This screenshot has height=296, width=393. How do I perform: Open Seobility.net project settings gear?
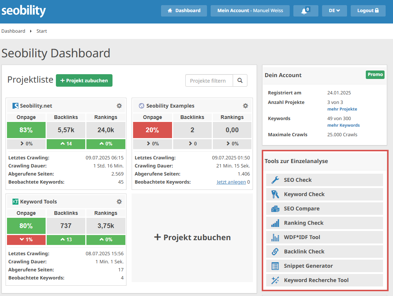[x=119, y=106]
